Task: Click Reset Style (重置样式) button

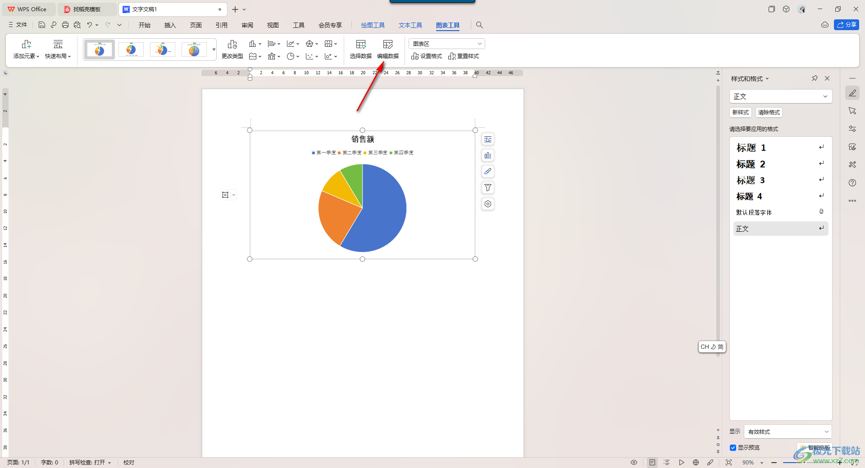Action: (464, 56)
